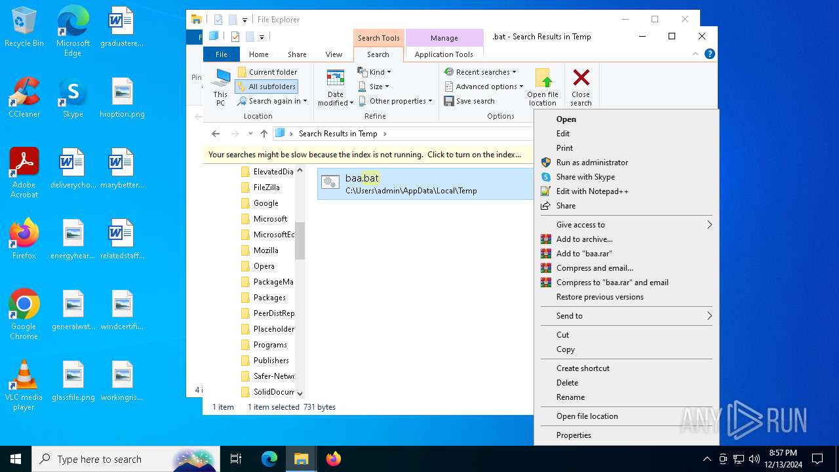The image size is (839, 472).
Task: Click Save search
Action: (x=469, y=101)
